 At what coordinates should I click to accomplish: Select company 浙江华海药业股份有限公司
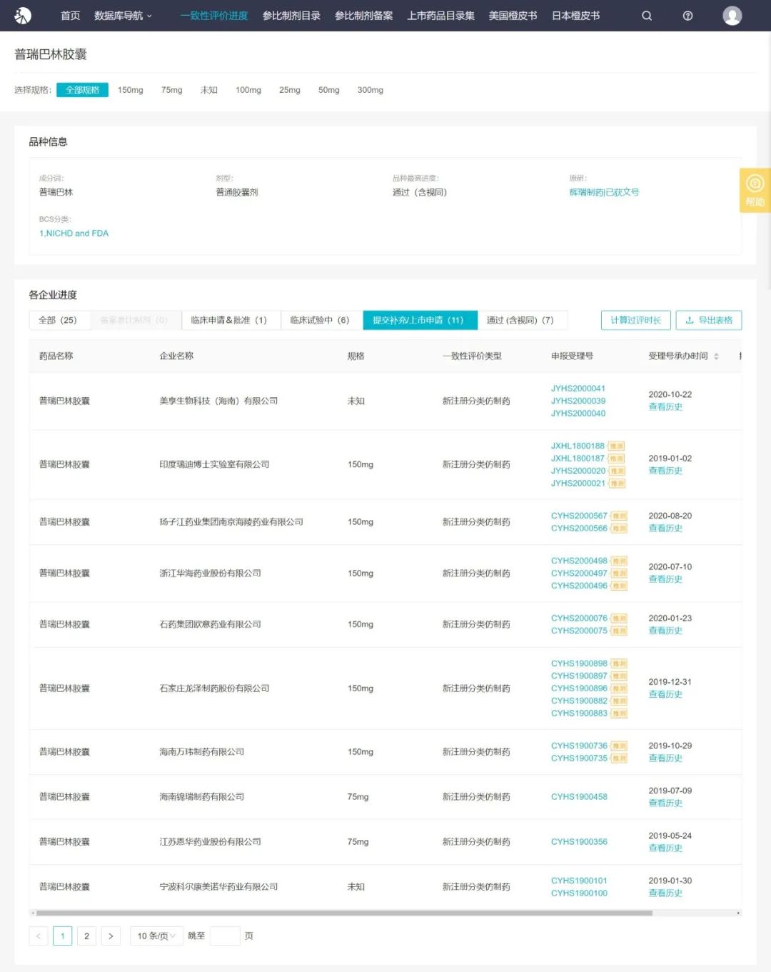(x=210, y=573)
